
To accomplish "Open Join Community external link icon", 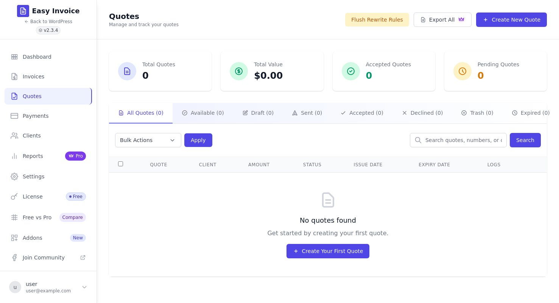I will pos(83,258).
